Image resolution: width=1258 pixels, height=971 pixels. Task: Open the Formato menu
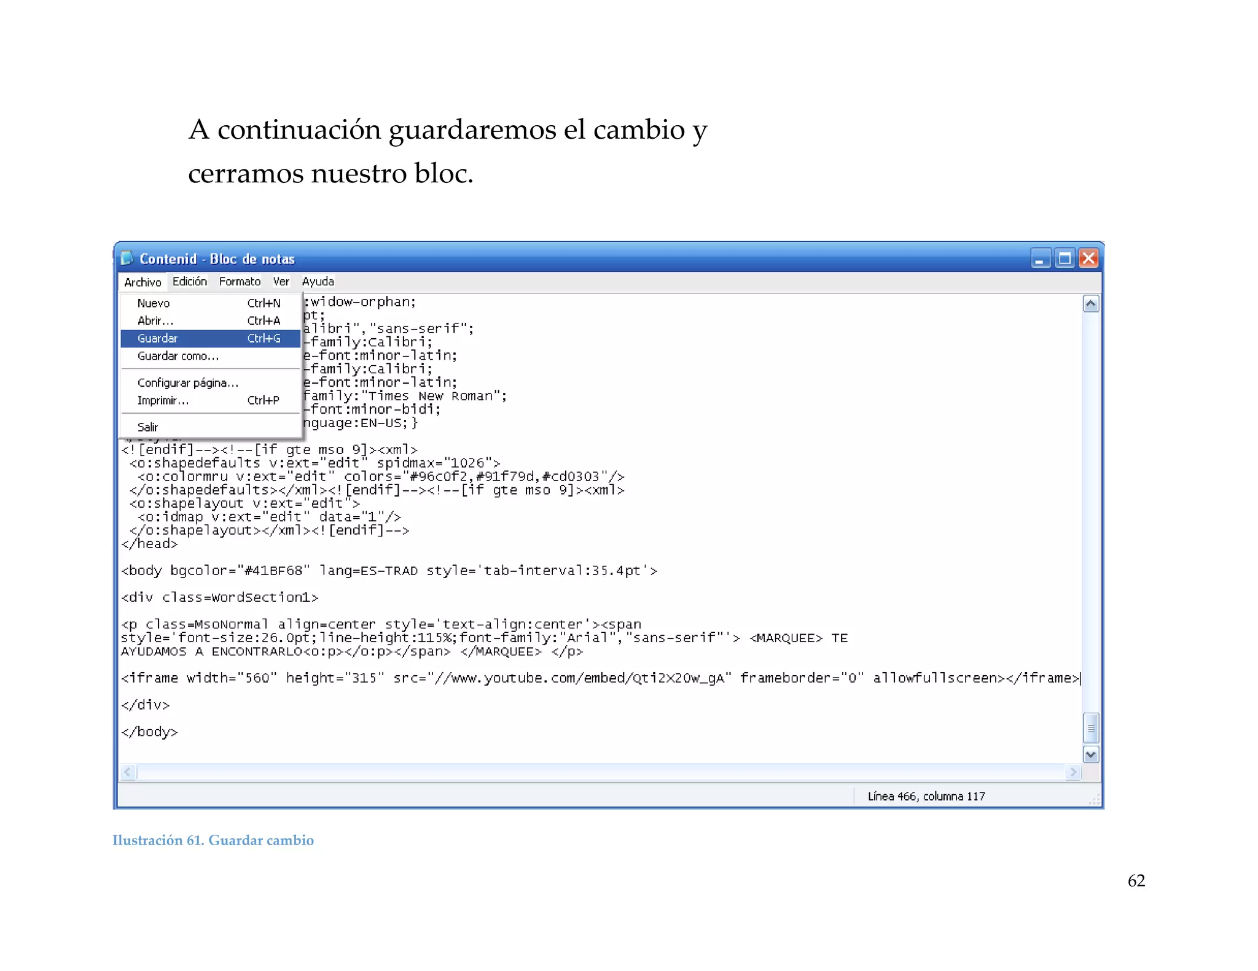[x=240, y=282]
